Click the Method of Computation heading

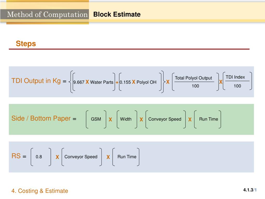coord(47,15)
